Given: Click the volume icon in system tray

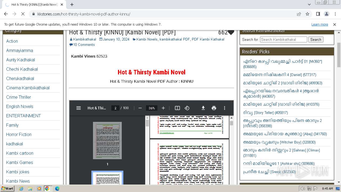Looking at the screenshot, I should coord(303,189).
